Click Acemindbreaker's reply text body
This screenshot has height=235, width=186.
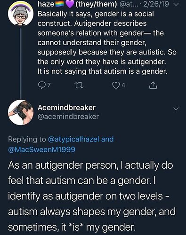[x=92, y=196]
